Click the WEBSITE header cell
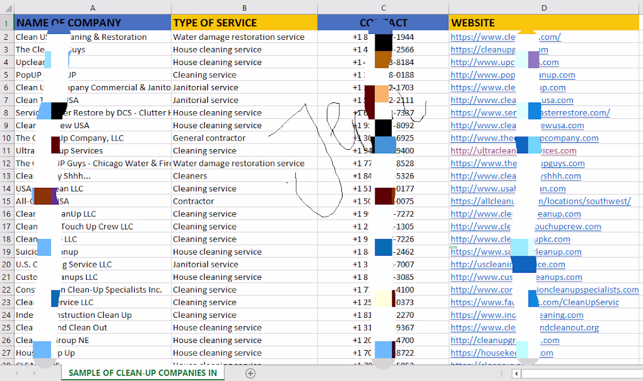The image size is (643, 381). click(544, 23)
